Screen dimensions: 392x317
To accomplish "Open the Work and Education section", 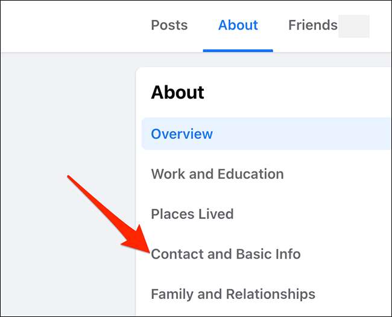I will point(217,174).
